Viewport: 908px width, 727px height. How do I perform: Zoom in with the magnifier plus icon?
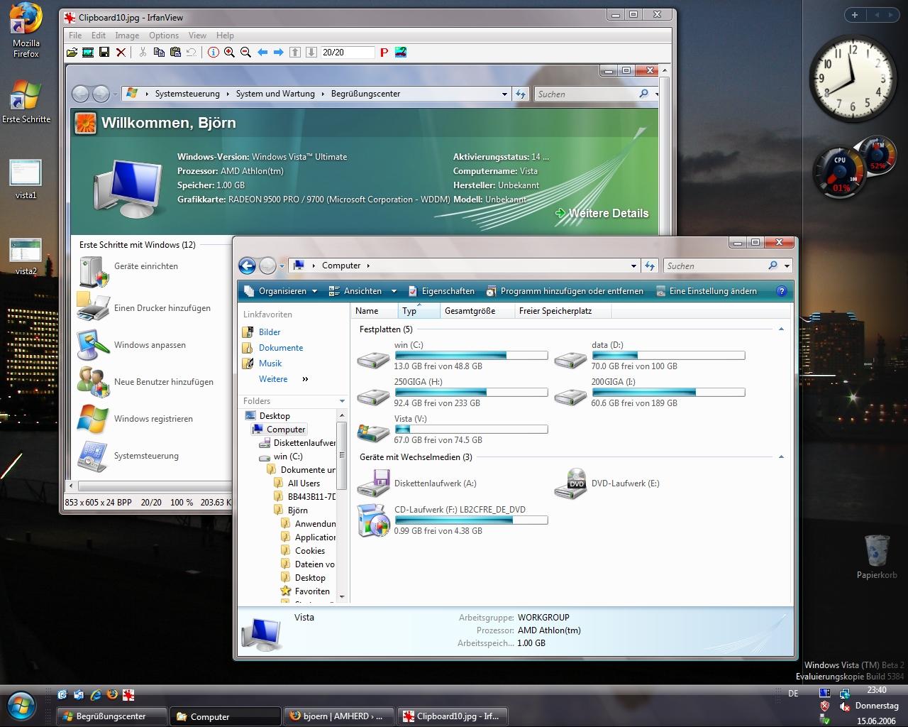click(229, 52)
